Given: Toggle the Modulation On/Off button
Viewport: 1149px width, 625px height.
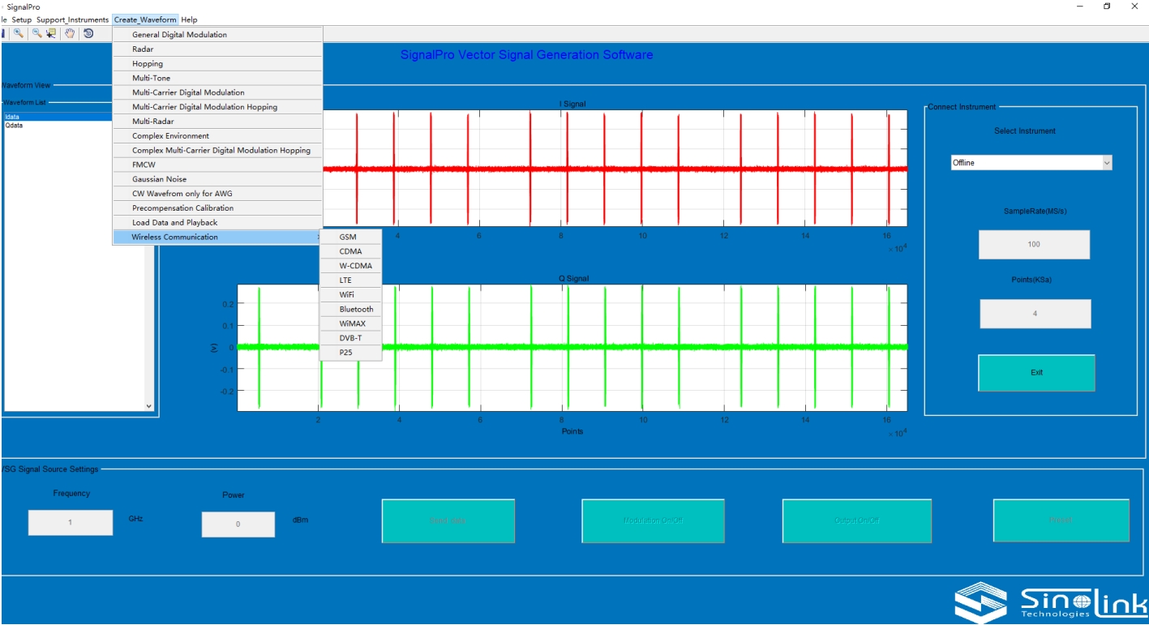Looking at the screenshot, I should pos(653,520).
